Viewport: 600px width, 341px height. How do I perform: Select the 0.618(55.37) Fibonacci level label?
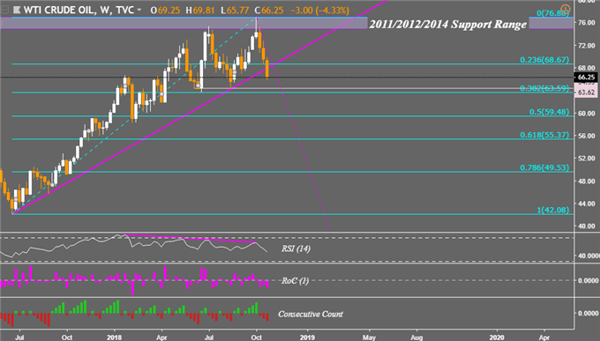(544, 135)
